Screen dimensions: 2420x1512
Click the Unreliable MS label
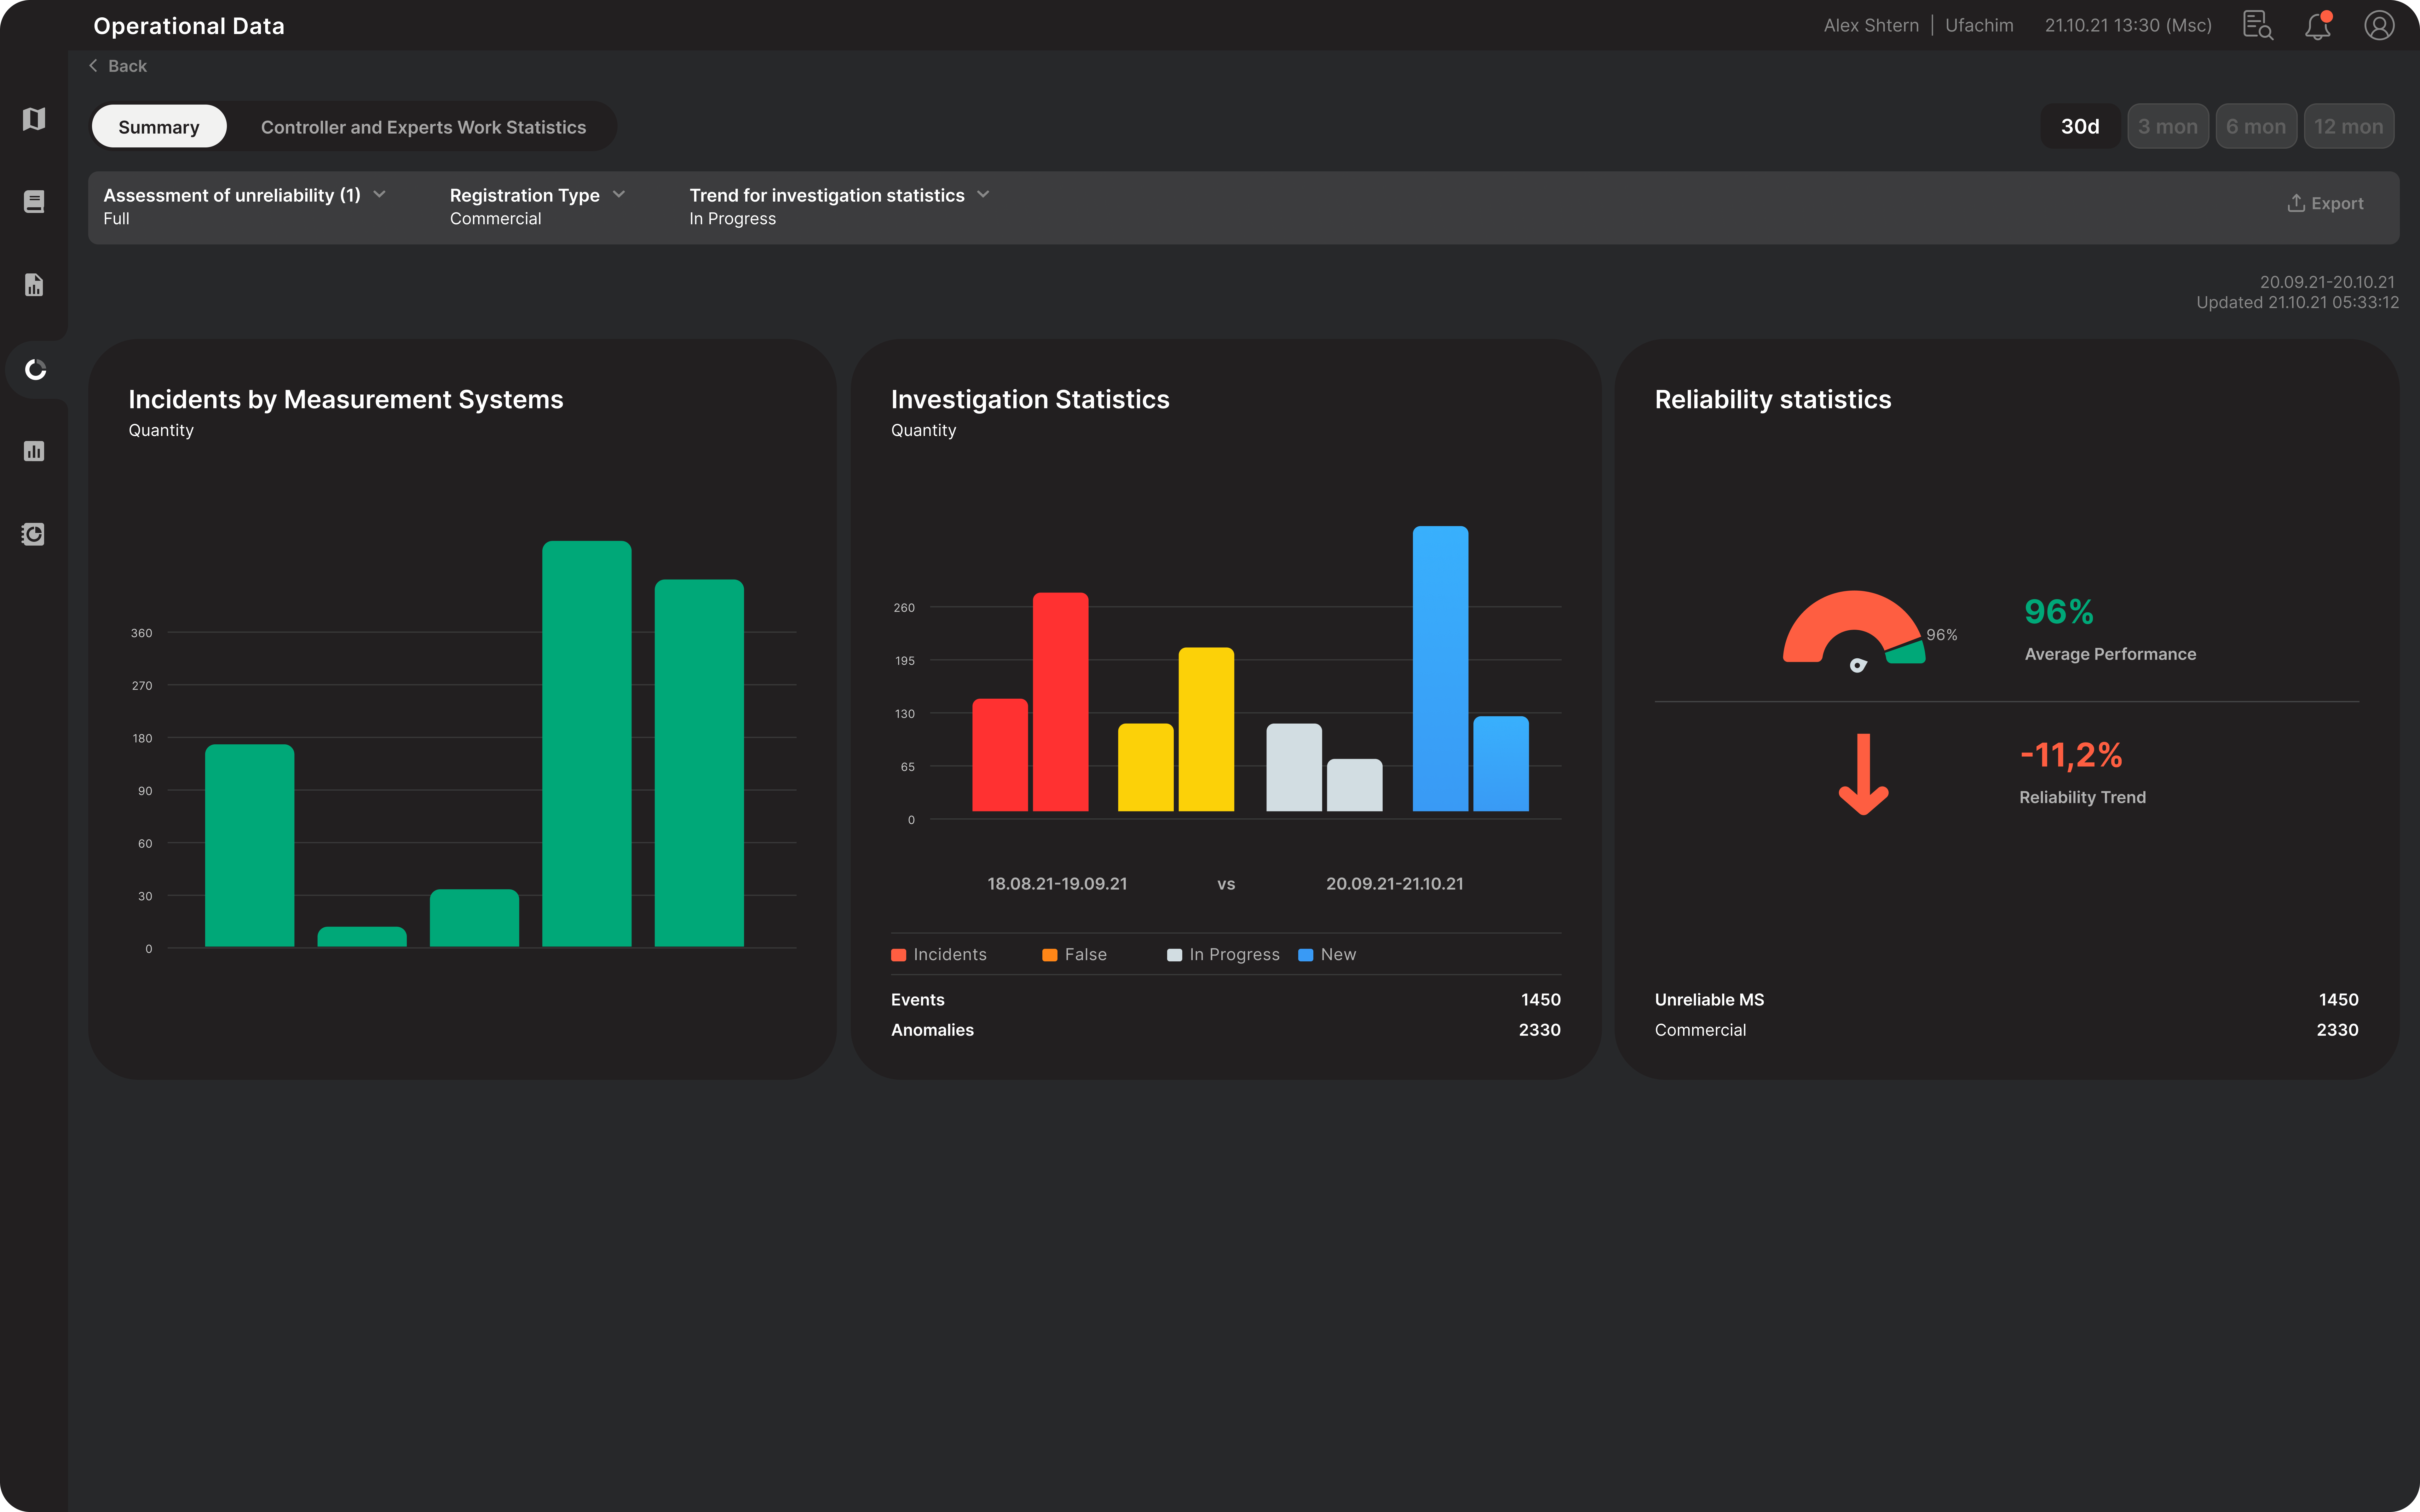coord(1709,1000)
